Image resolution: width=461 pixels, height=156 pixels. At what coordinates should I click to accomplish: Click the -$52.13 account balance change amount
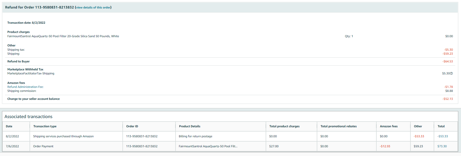pyautogui.click(x=447, y=99)
